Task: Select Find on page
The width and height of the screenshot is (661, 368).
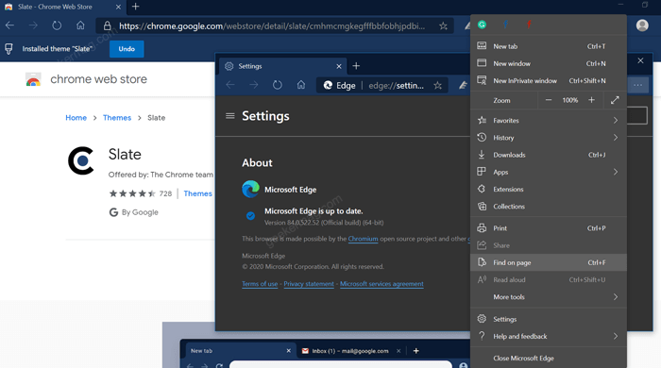Action: [x=548, y=262]
